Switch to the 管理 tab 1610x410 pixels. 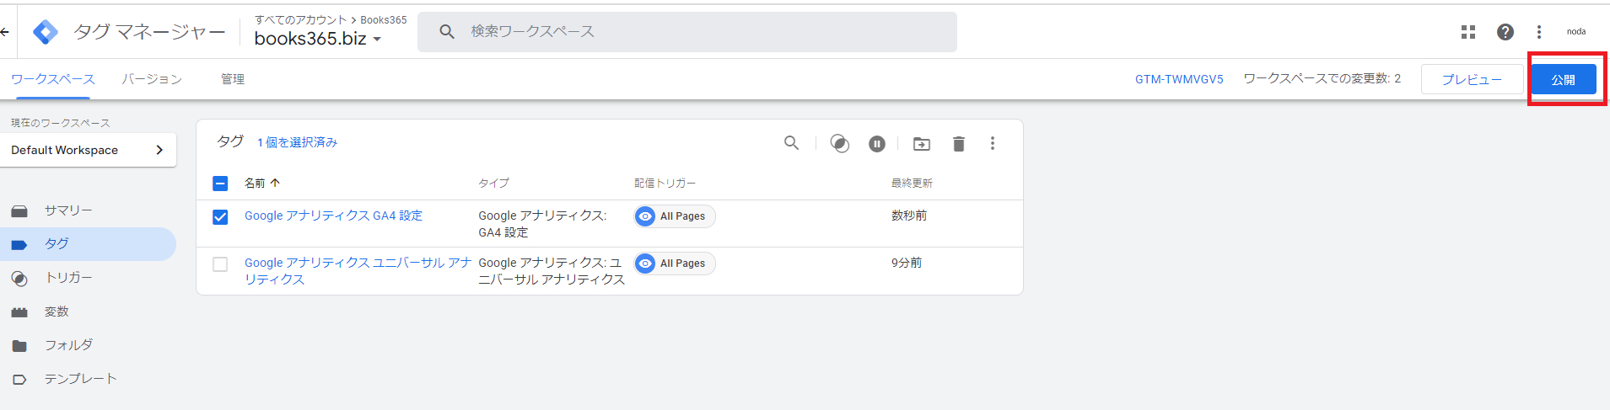coord(233,79)
